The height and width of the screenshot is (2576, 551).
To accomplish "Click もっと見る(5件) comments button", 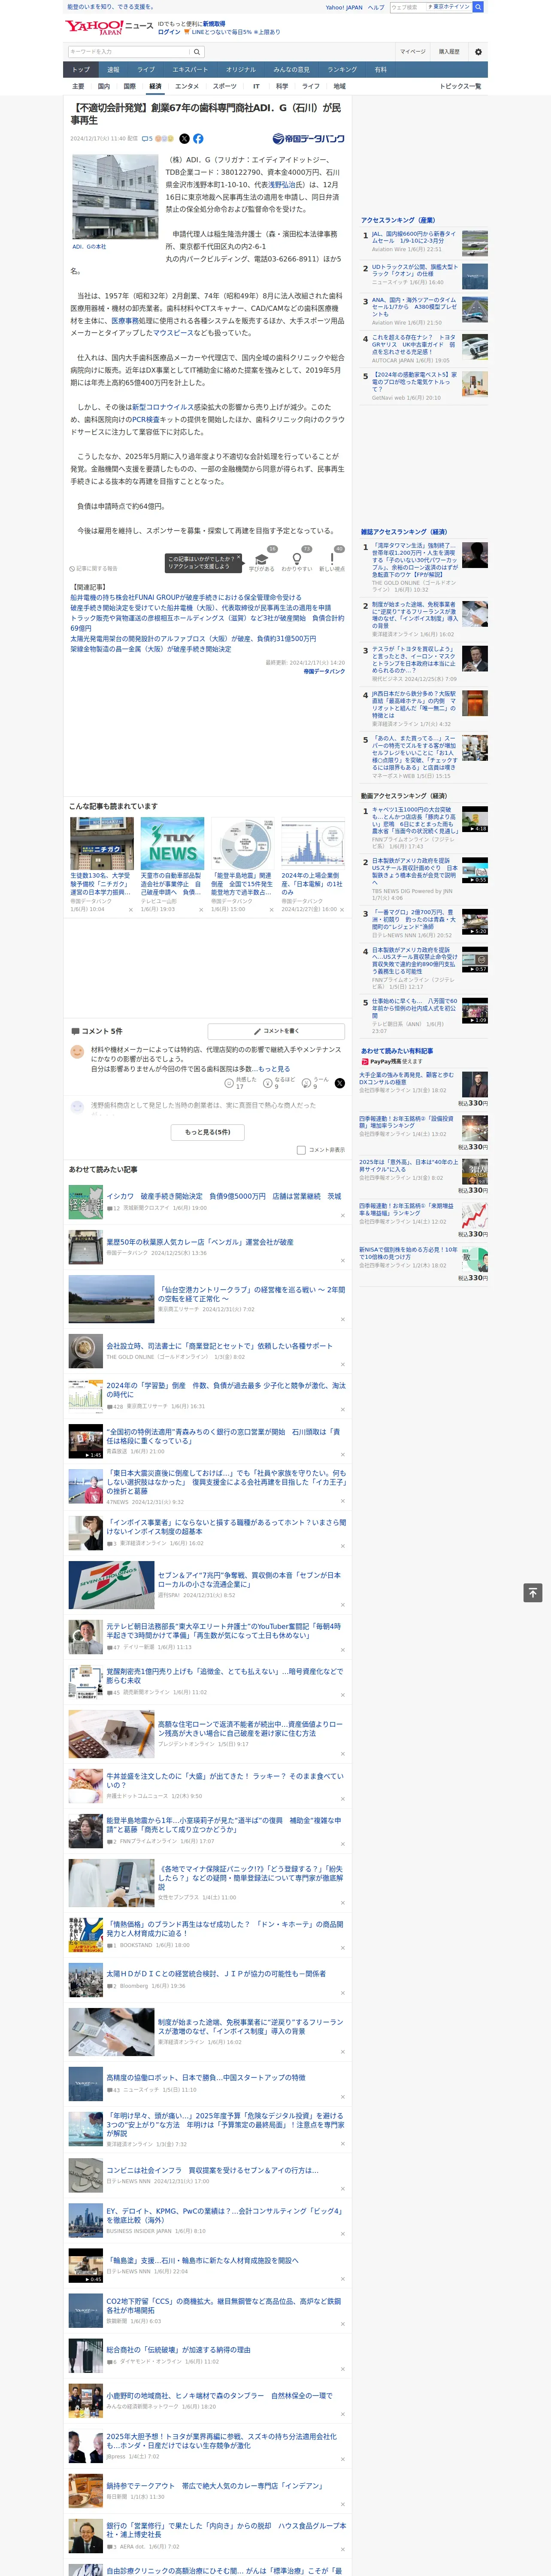I will pyautogui.click(x=207, y=1132).
